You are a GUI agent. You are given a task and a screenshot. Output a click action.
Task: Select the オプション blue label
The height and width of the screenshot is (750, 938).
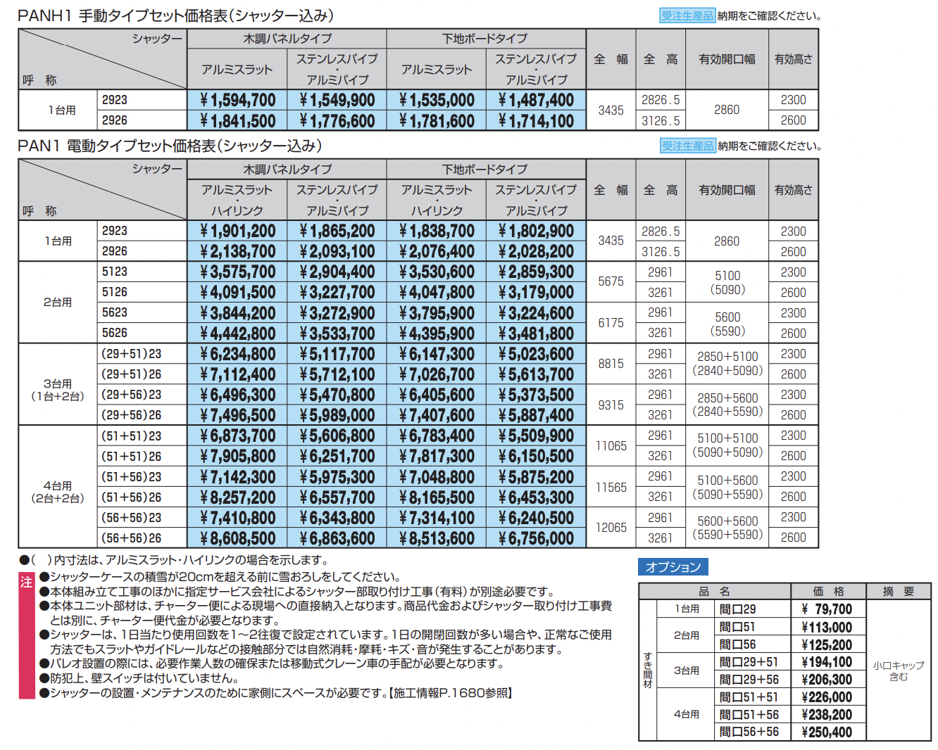673,567
